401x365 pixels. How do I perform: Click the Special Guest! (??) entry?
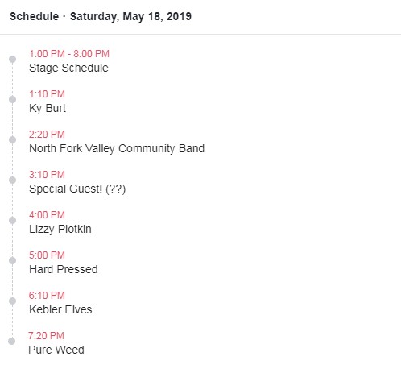77,189
